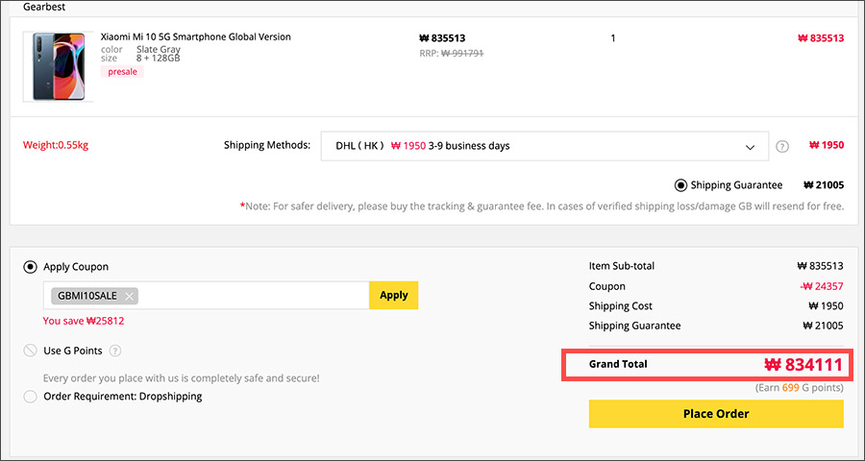Open the Xiaomi Mi 10 5G Smartphone title
Viewport: 865px width, 461px height.
195,36
